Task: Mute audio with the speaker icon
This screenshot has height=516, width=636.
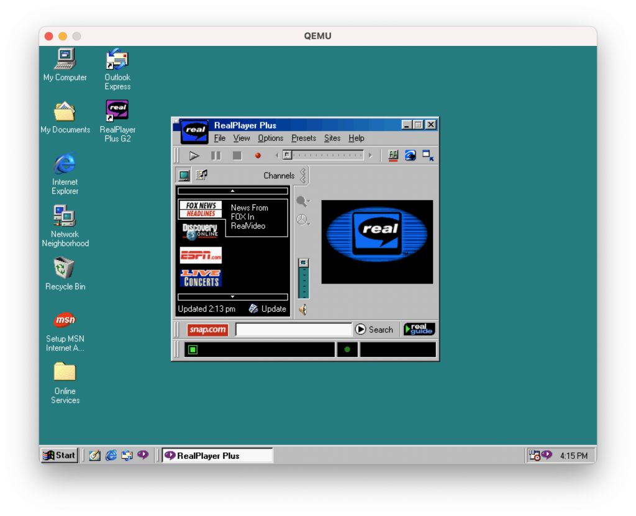Action: (x=303, y=310)
